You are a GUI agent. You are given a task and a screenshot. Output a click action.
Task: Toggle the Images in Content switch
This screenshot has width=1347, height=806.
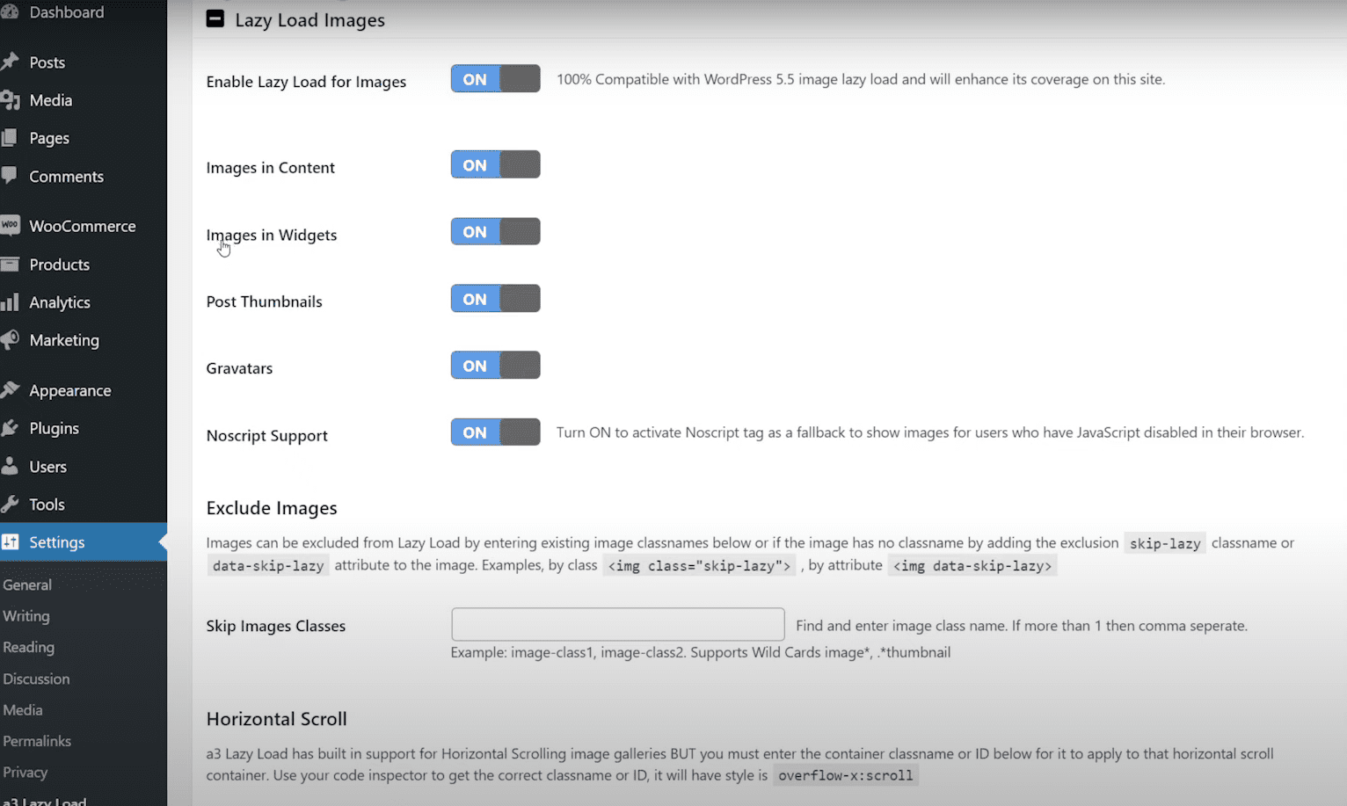point(495,164)
